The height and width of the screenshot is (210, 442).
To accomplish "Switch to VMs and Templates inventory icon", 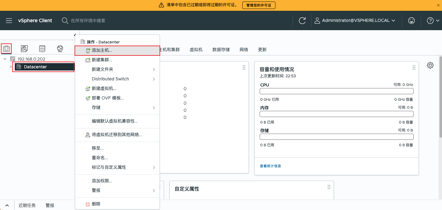I will 24,49.
